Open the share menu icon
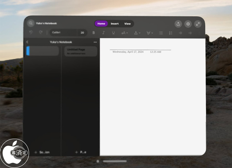Viewport: 232px width, 168px height. tap(178, 24)
